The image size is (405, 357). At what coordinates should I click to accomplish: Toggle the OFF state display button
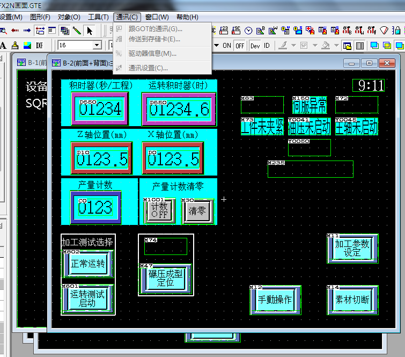(x=240, y=45)
